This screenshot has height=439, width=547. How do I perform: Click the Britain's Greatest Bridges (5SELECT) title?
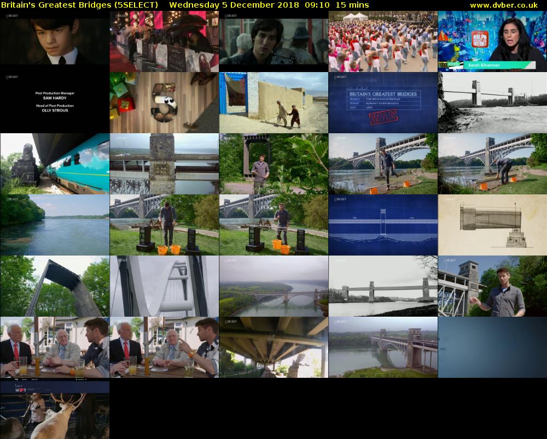80,5
